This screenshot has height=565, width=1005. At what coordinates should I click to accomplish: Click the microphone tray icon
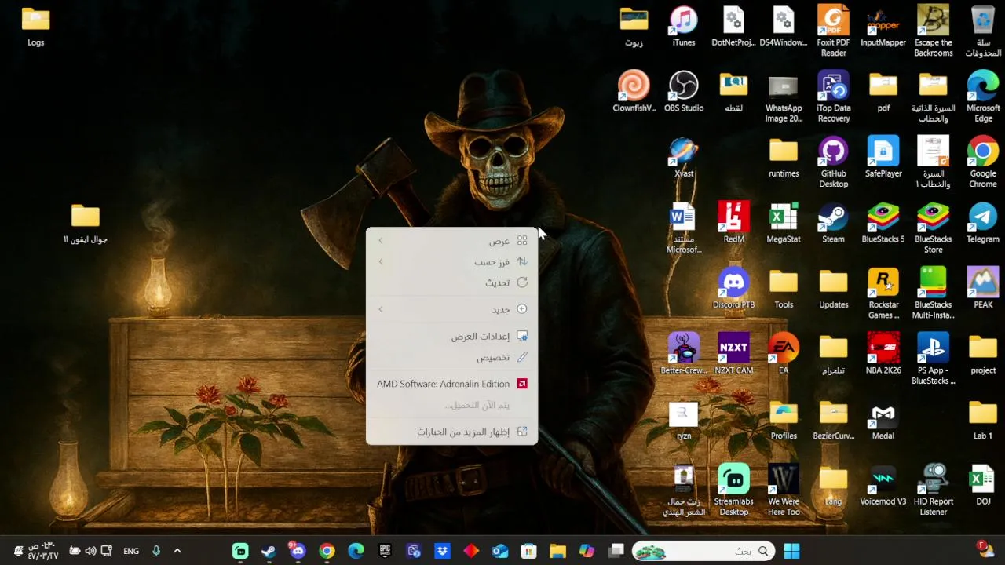pos(155,551)
